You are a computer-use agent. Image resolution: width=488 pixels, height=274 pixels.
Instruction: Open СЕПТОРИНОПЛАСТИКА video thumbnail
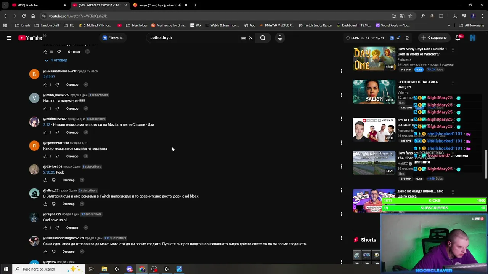pyautogui.click(x=374, y=91)
